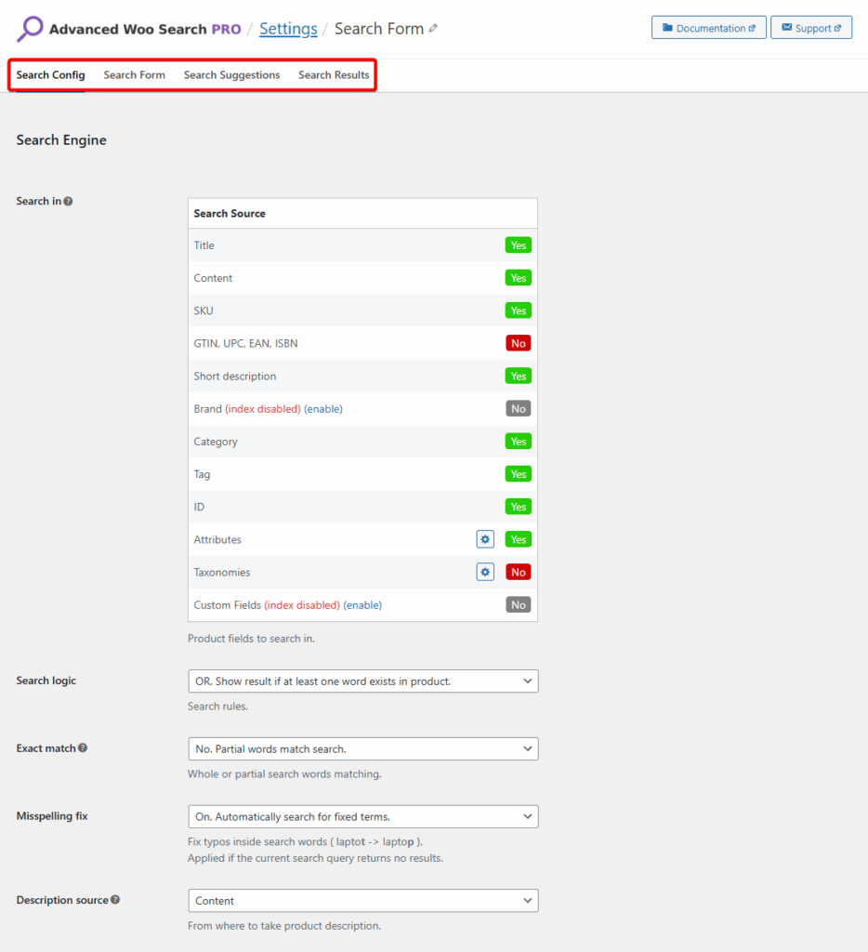This screenshot has height=952, width=868.
Task: Turn off the SKU search source
Action: 518,310
